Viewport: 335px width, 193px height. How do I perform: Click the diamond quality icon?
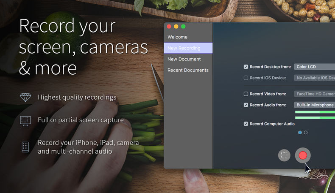[x=25, y=97]
